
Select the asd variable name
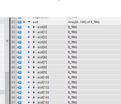(35, 22)
